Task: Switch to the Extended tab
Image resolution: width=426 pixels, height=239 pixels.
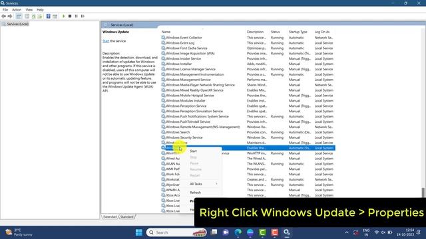Action: point(110,217)
